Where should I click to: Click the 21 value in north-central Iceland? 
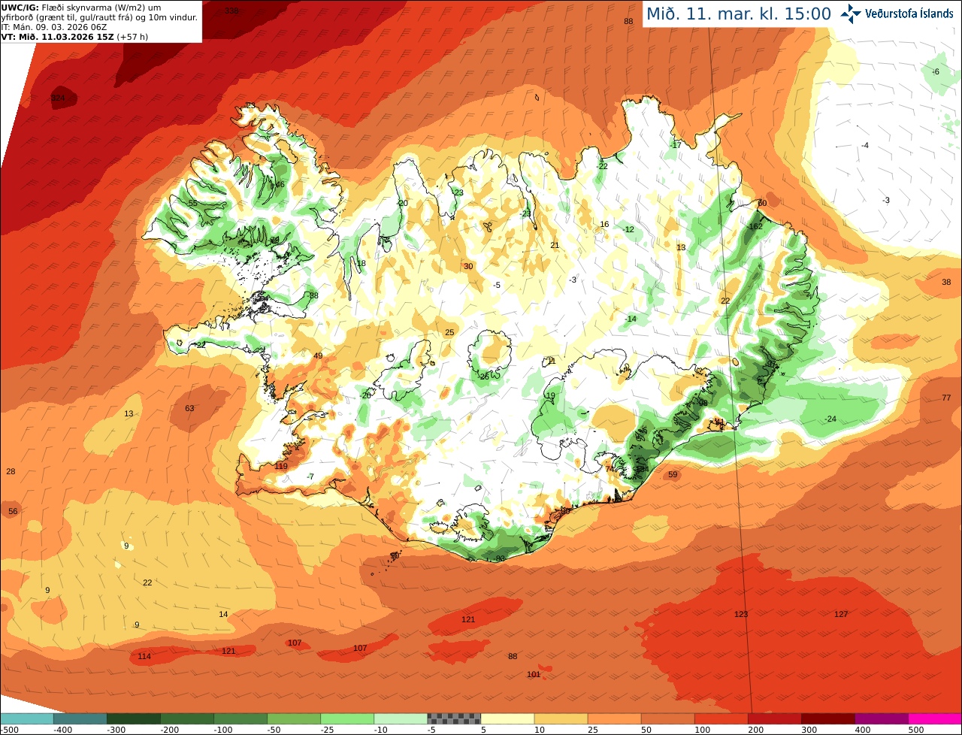coord(555,245)
